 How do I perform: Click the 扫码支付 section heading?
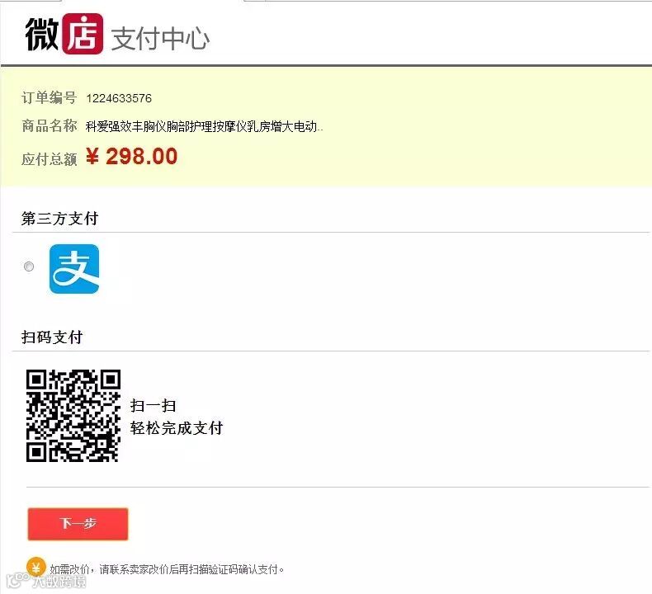[52, 337]
